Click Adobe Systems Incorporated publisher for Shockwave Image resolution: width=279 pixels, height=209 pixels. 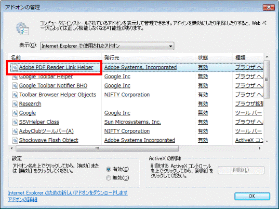point(140,140)
